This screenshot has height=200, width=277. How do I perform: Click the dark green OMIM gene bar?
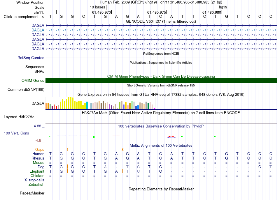[161, 80]
